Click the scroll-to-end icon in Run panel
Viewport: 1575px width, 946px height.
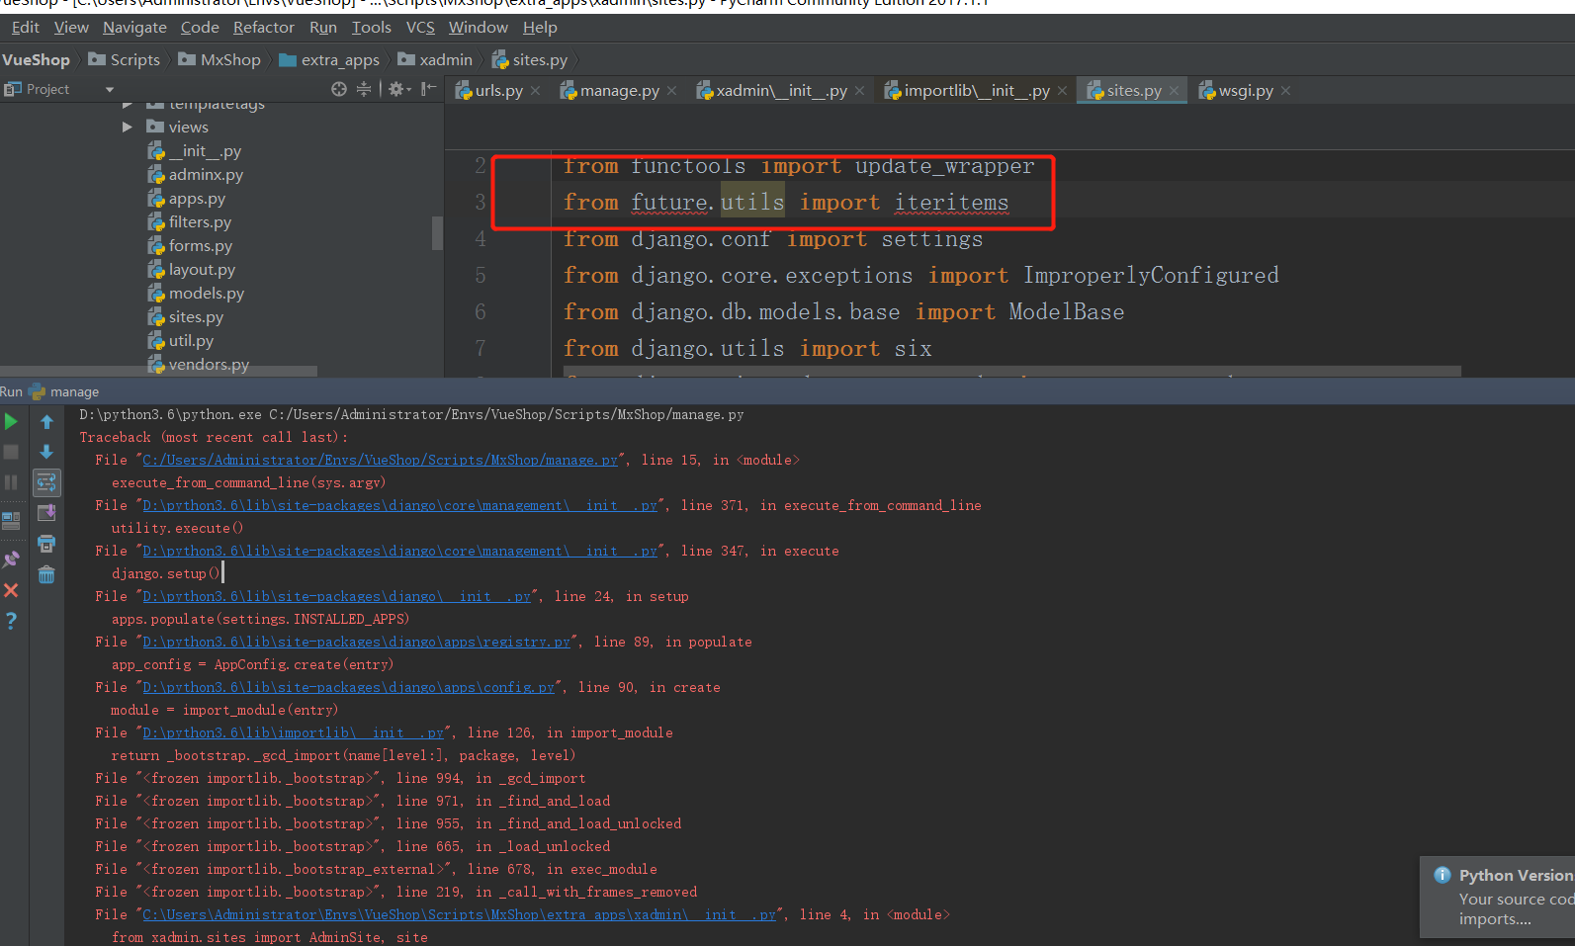(x=46, y=513)
